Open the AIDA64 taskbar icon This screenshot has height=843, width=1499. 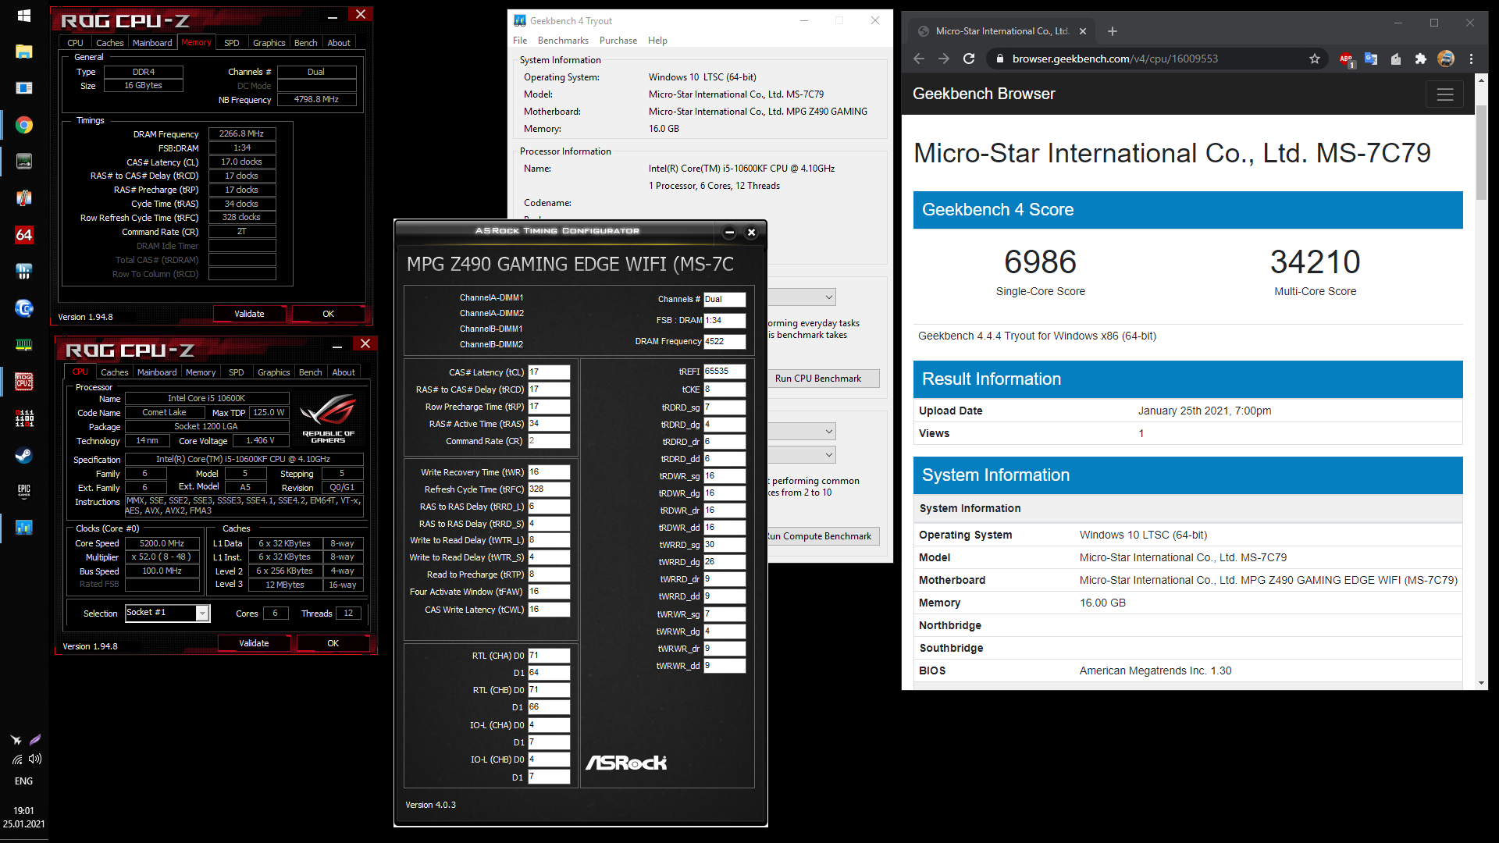24,235
